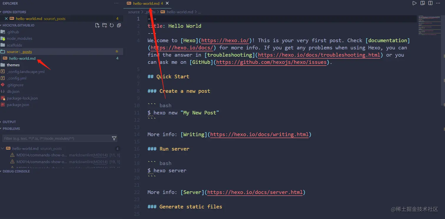Click the node_modules folder icon
Viewport: 445px width, 219px height.
click(3, 39)
